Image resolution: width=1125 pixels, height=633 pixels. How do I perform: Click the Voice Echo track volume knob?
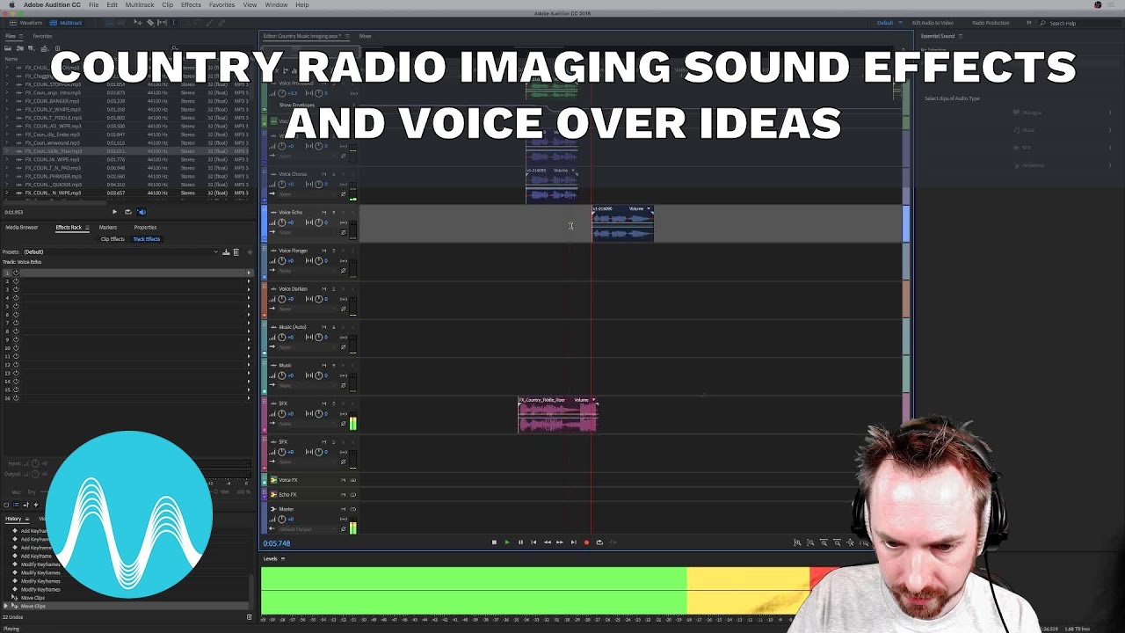(281, 222)
